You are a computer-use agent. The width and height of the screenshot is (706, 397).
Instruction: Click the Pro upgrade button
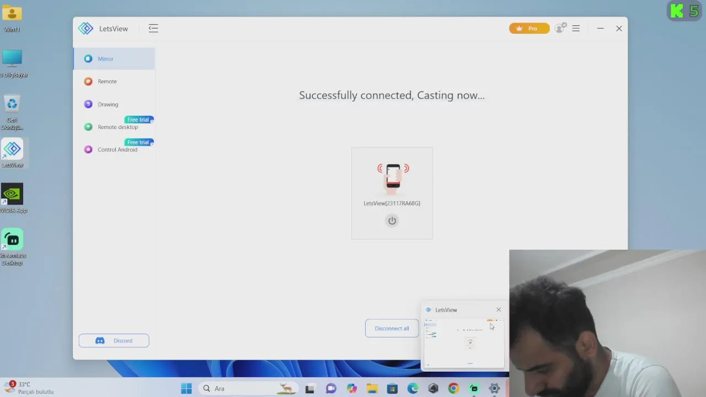tap(529, 29)
